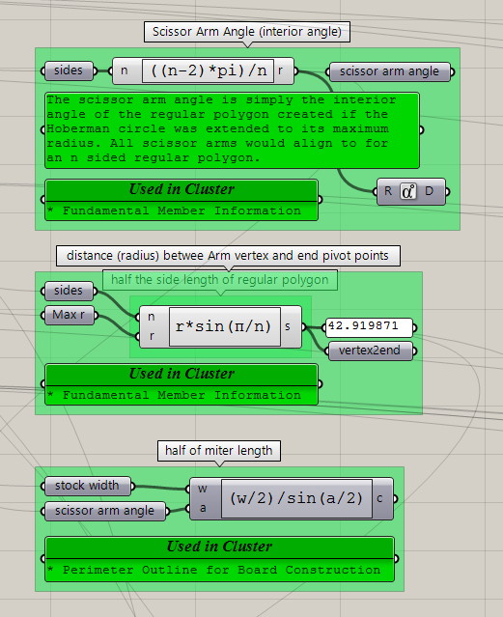
Task: Click the scissor arm angle description panel
Action: click(x=232, y=130)
